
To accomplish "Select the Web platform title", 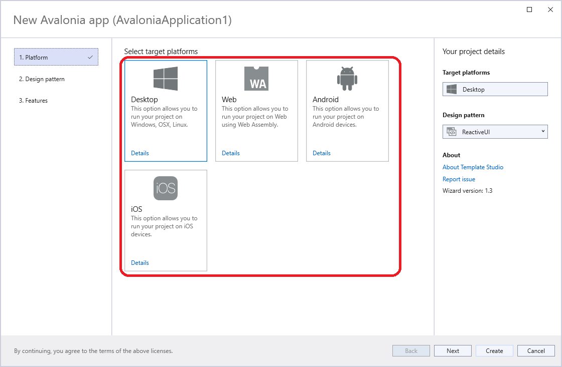I will pos(229,100).
